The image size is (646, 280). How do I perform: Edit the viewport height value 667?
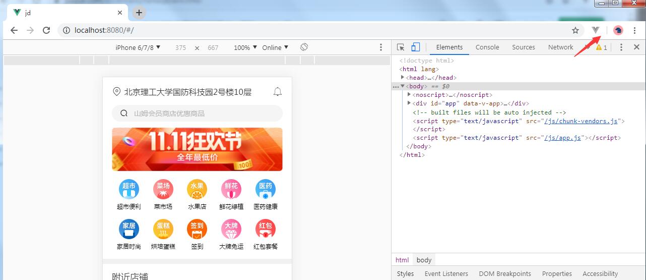click(x=213, y=47)
